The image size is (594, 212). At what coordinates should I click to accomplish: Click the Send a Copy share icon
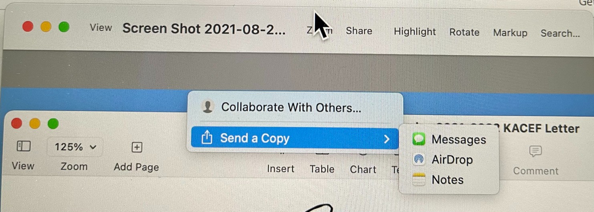coord(206,138)
